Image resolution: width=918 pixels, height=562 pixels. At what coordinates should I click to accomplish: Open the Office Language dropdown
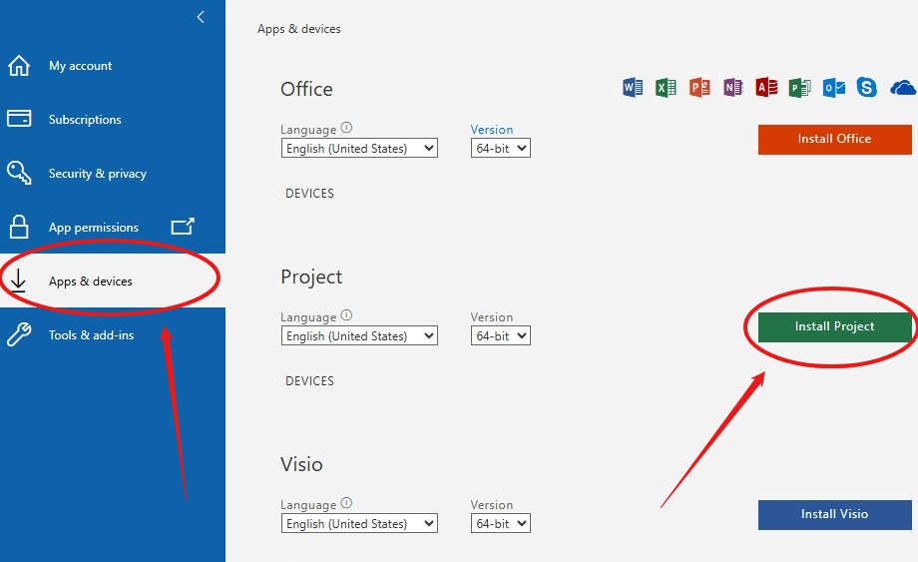359,148
